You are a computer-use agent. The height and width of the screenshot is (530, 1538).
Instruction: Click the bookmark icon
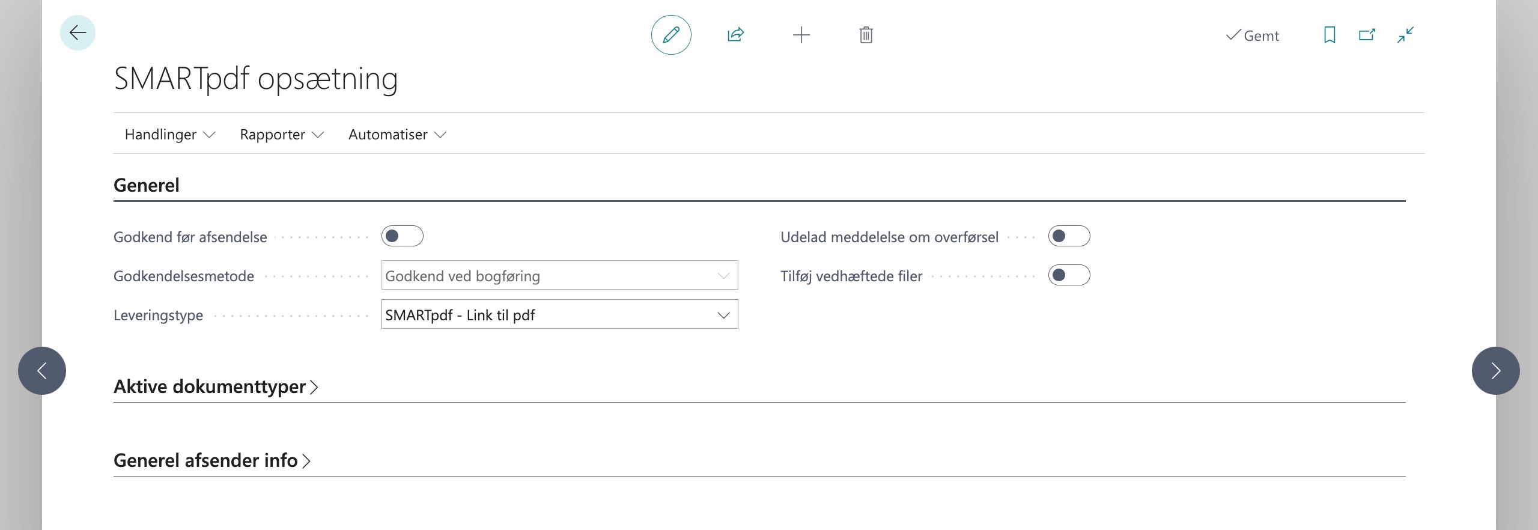tap(1330, 35)
